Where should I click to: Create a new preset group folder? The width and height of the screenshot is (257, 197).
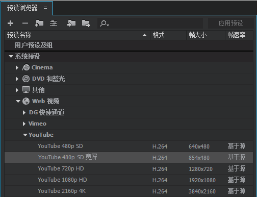tap(39, 23)
